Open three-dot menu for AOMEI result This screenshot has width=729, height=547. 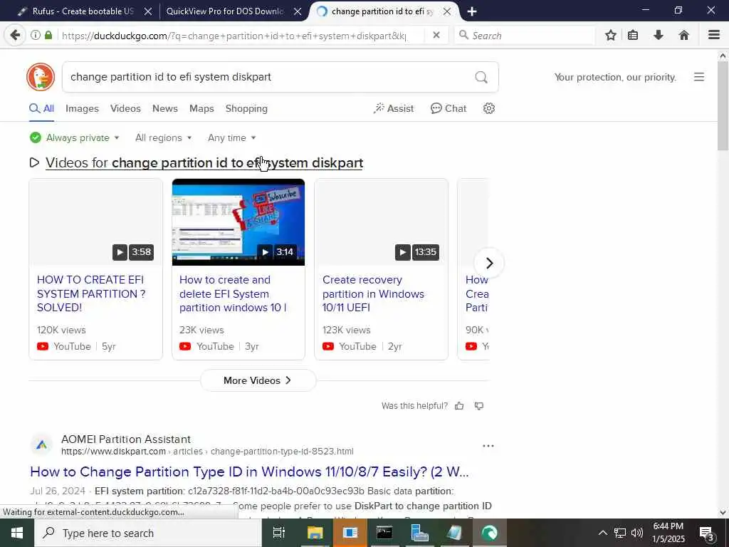(488, 446)
